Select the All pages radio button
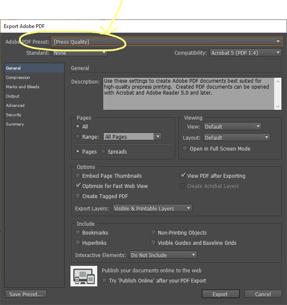This screenshot has width=287, height=305. click(x=78, y=126)
